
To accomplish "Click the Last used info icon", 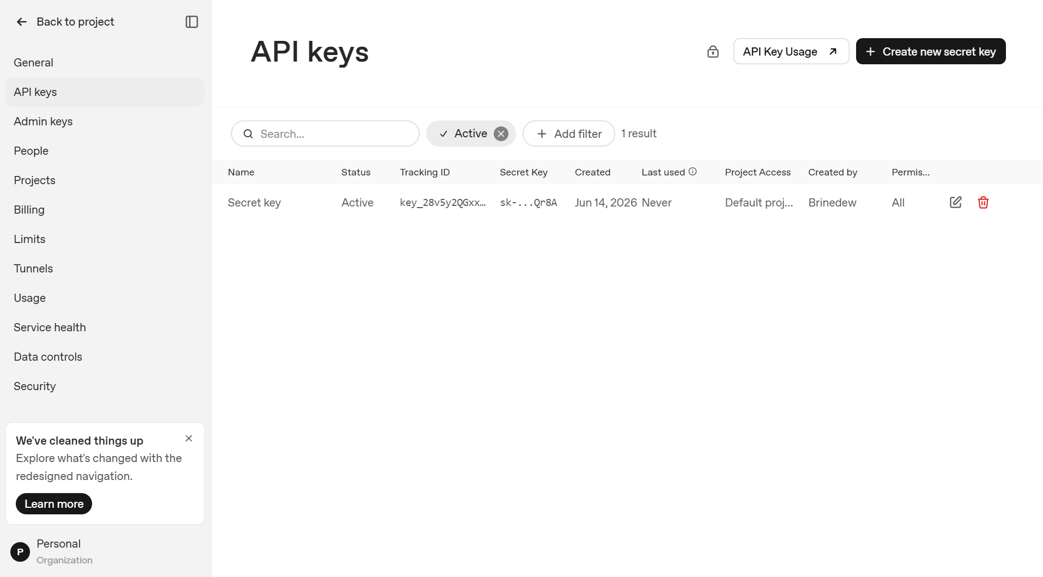I will 693,172.
